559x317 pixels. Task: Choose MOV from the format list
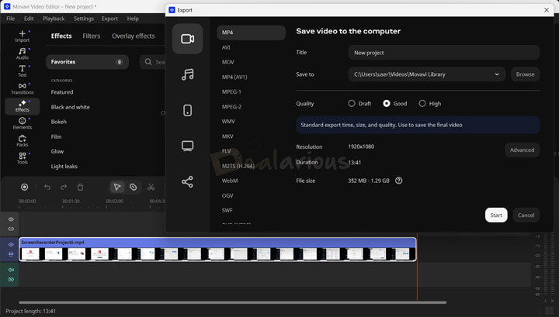coord(228,62)
